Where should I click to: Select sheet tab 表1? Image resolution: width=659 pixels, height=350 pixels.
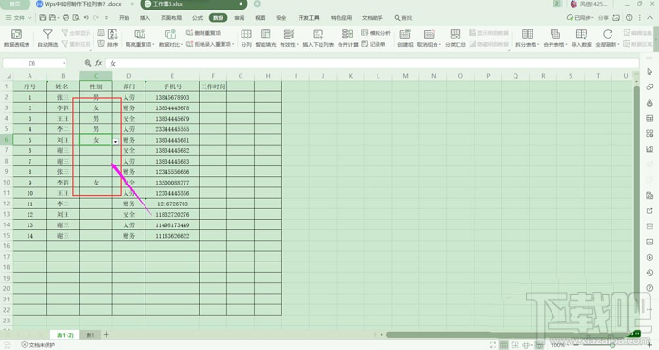click(x=90, y=335)
